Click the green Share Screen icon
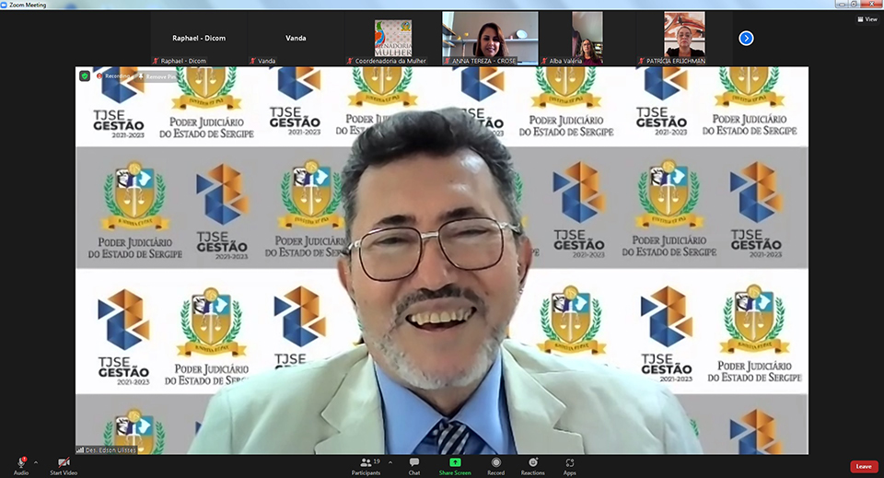Viewport: 884px width, 478px height. (x=455, y=462)
